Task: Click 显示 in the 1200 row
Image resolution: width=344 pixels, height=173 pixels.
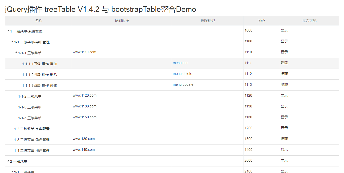Action: [284, 128]
